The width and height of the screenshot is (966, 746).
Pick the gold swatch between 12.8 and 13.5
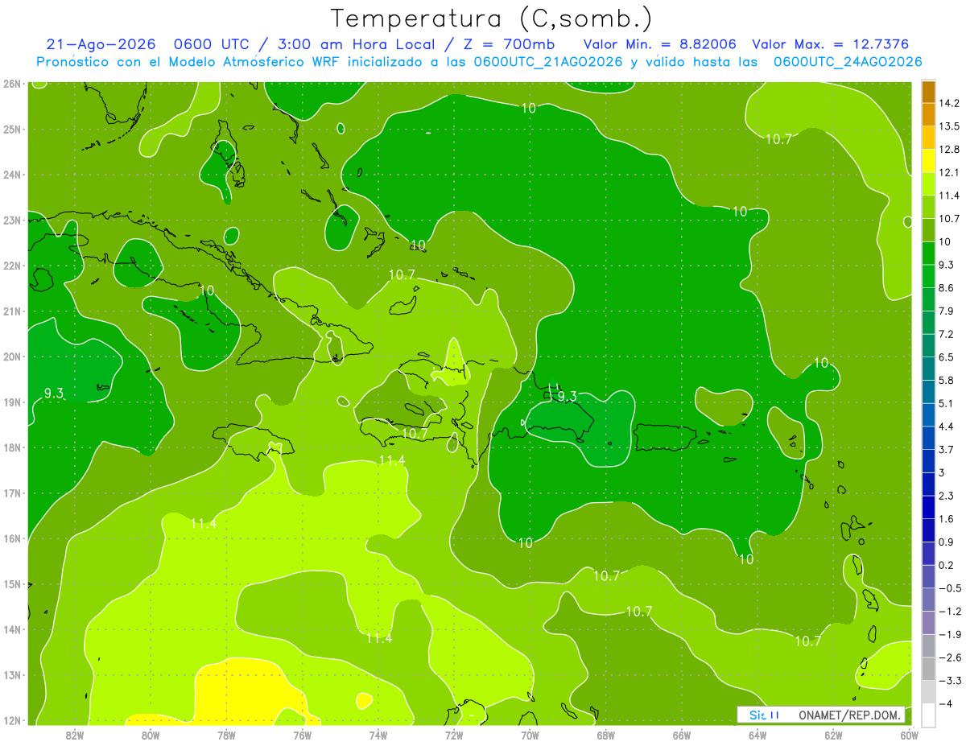(928, 138)
